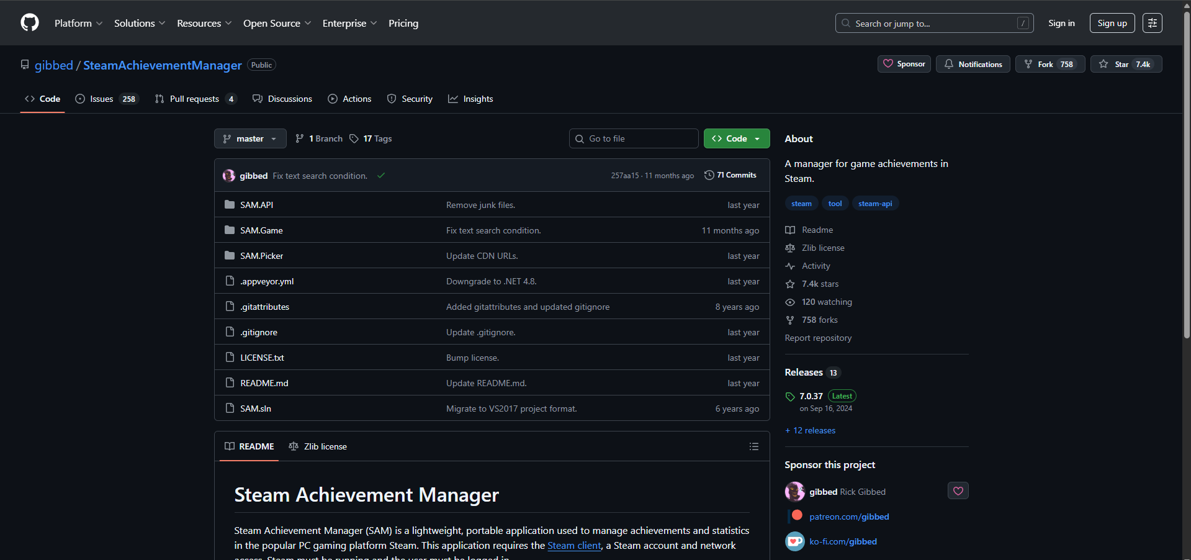Focus the Search or jump to field
The height and width of the screenshot is (560, 1191).
934,23
